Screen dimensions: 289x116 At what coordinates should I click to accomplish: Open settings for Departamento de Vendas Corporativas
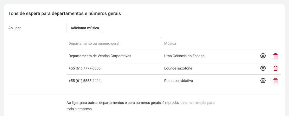coord(263,56)
